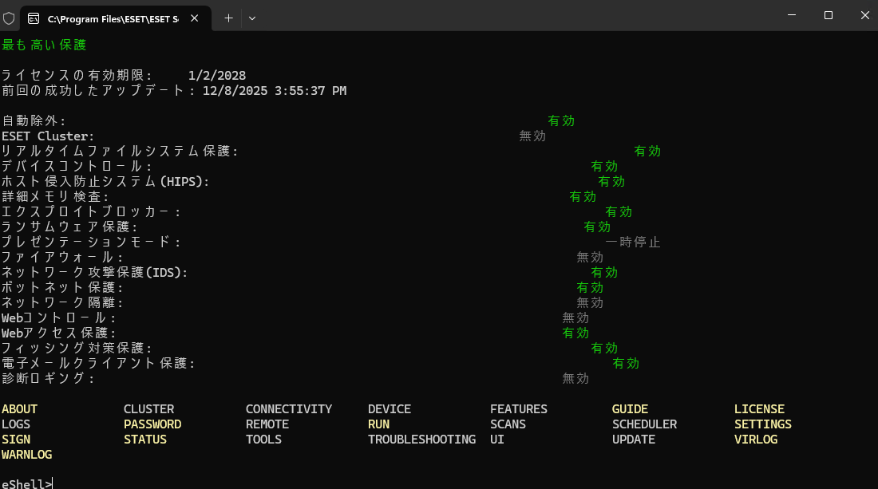Image resolution: width=878 pixels, height=489 pixels.
Task: Minimize the terminal window
Action: pos(792,15)
